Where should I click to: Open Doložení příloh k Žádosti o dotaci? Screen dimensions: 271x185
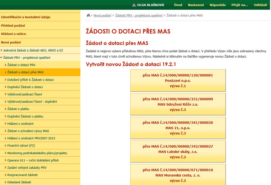tap(40, 80)
